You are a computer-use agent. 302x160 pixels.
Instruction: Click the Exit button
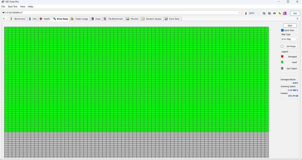pyautogui.click(x=295, y=13)
